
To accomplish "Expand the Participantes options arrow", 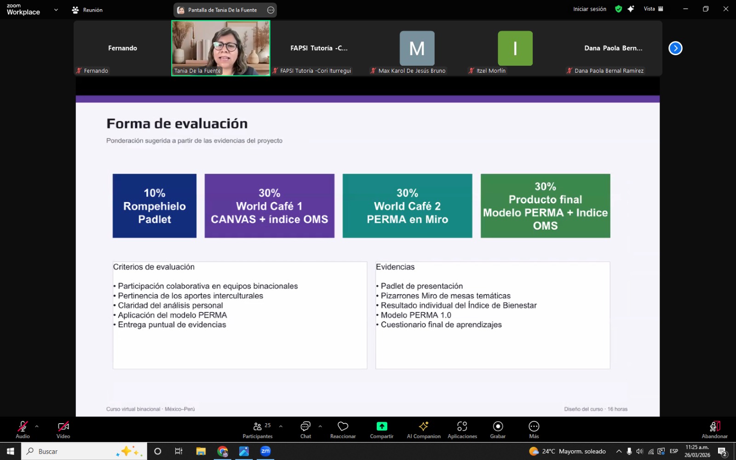I will pos(281,426).
